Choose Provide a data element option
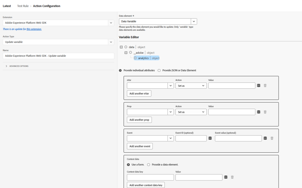 [149, 165]
